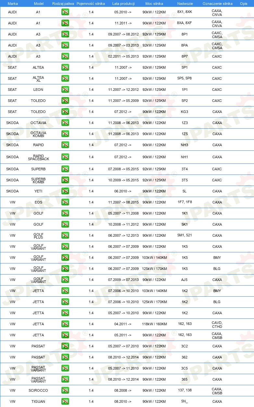254x407 pixels.
Task: Select the fuel icon for GOLF VARIANT AJ5
Action: [x=65, y=280]
